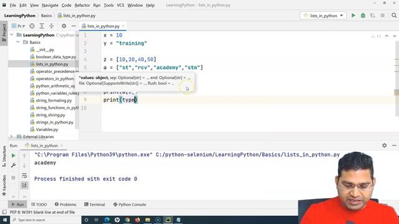The image size is (399, 224).
Task: Open the VCS menu
Action: click(120, 5)
